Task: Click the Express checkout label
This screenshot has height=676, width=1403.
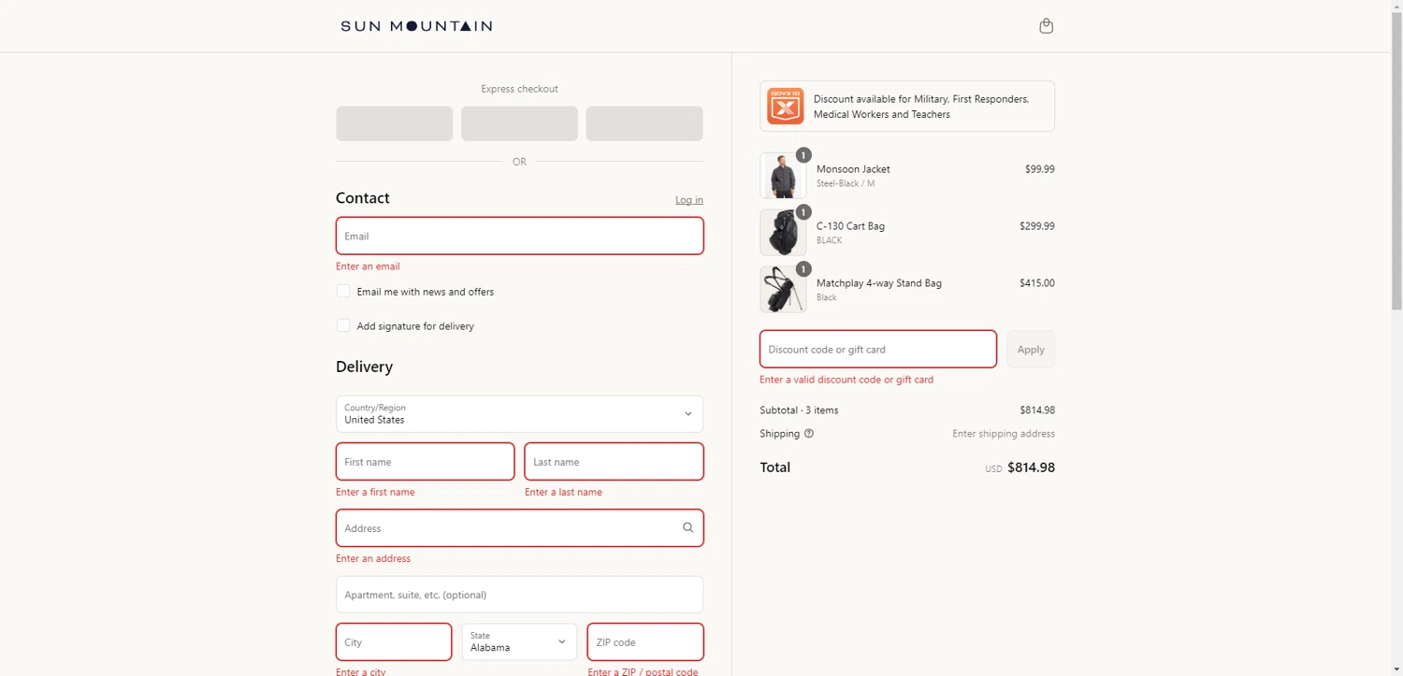Action: coord(519,89)
